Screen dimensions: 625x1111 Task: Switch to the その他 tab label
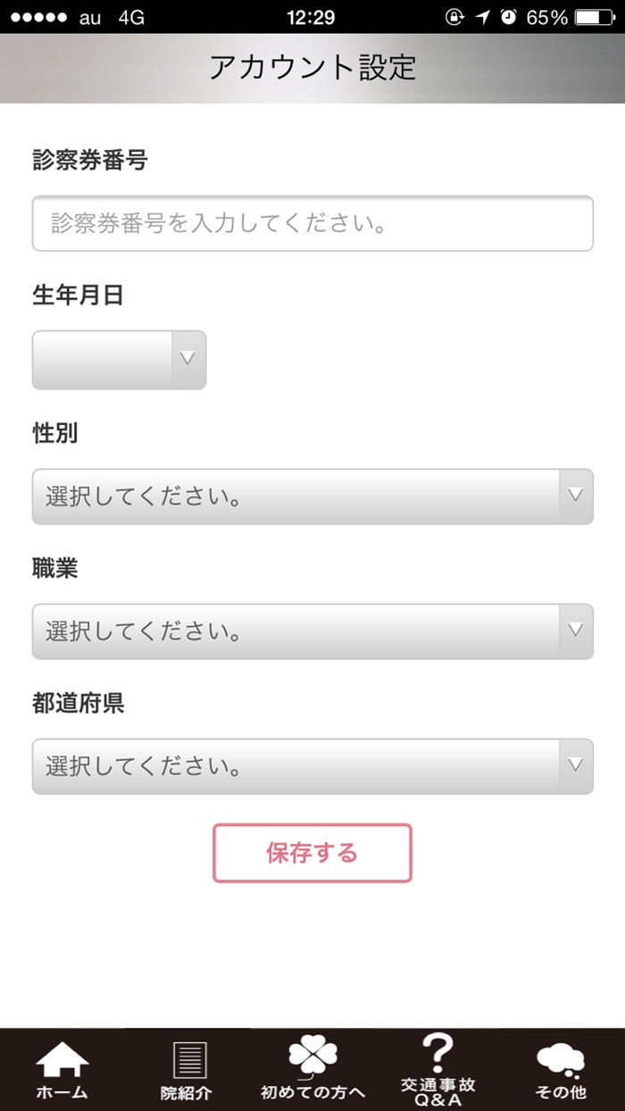point(561,1092)
